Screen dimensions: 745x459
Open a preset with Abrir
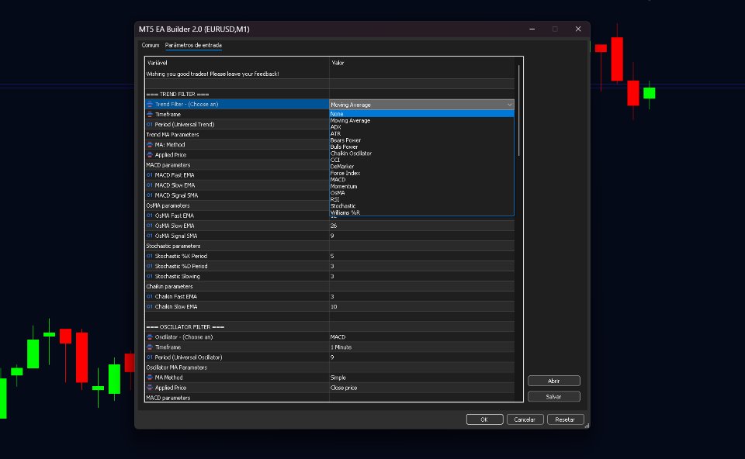[553, 381]
